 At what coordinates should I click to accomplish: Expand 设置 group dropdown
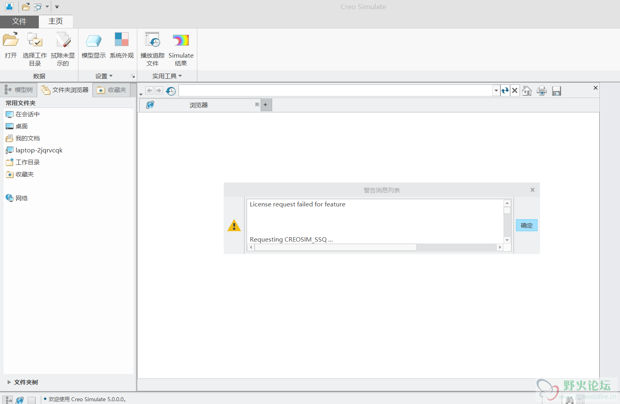[104, 76]
